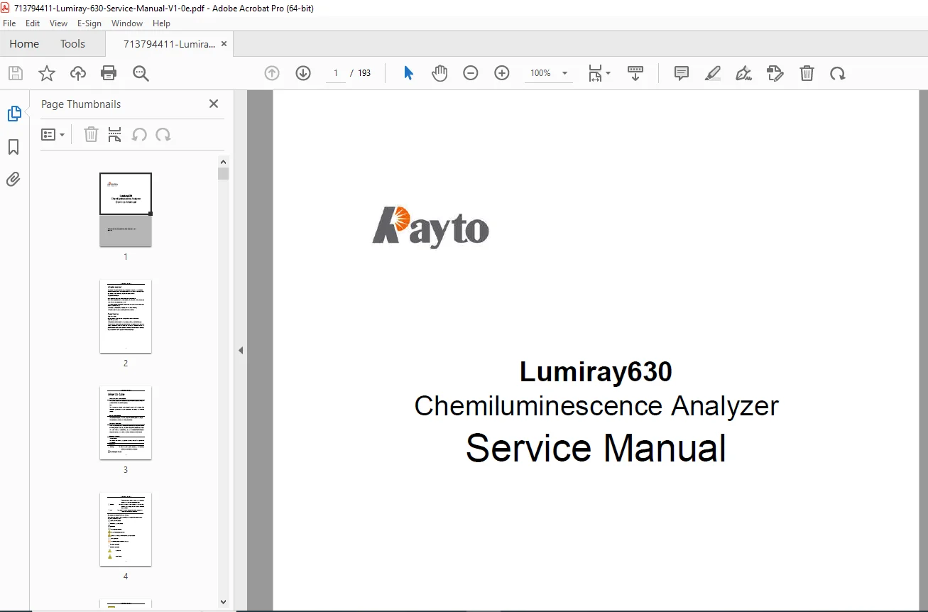The image size is (928, 612).
Task: Add a comment sticky note
Action: (x=682, y=73)
